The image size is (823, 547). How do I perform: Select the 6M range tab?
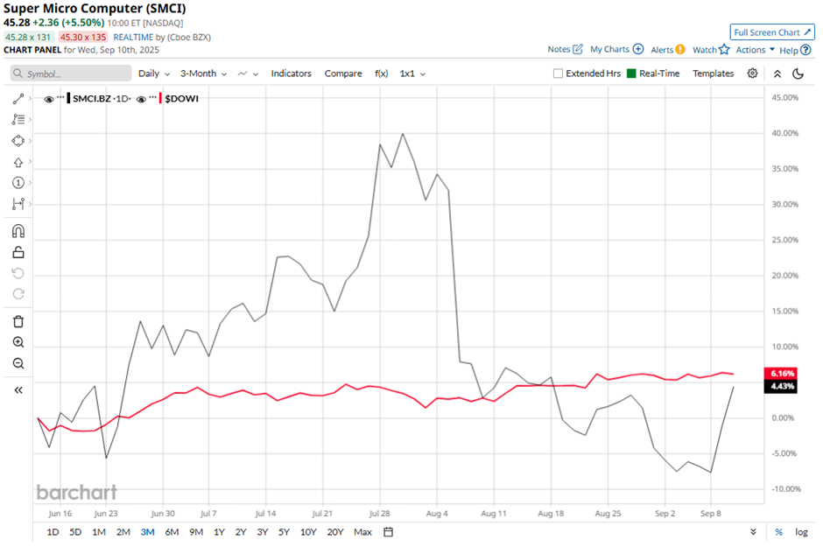pyautogui.click(x=172, y=532)
